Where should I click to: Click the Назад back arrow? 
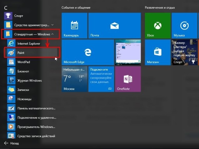tap(6, 143)
